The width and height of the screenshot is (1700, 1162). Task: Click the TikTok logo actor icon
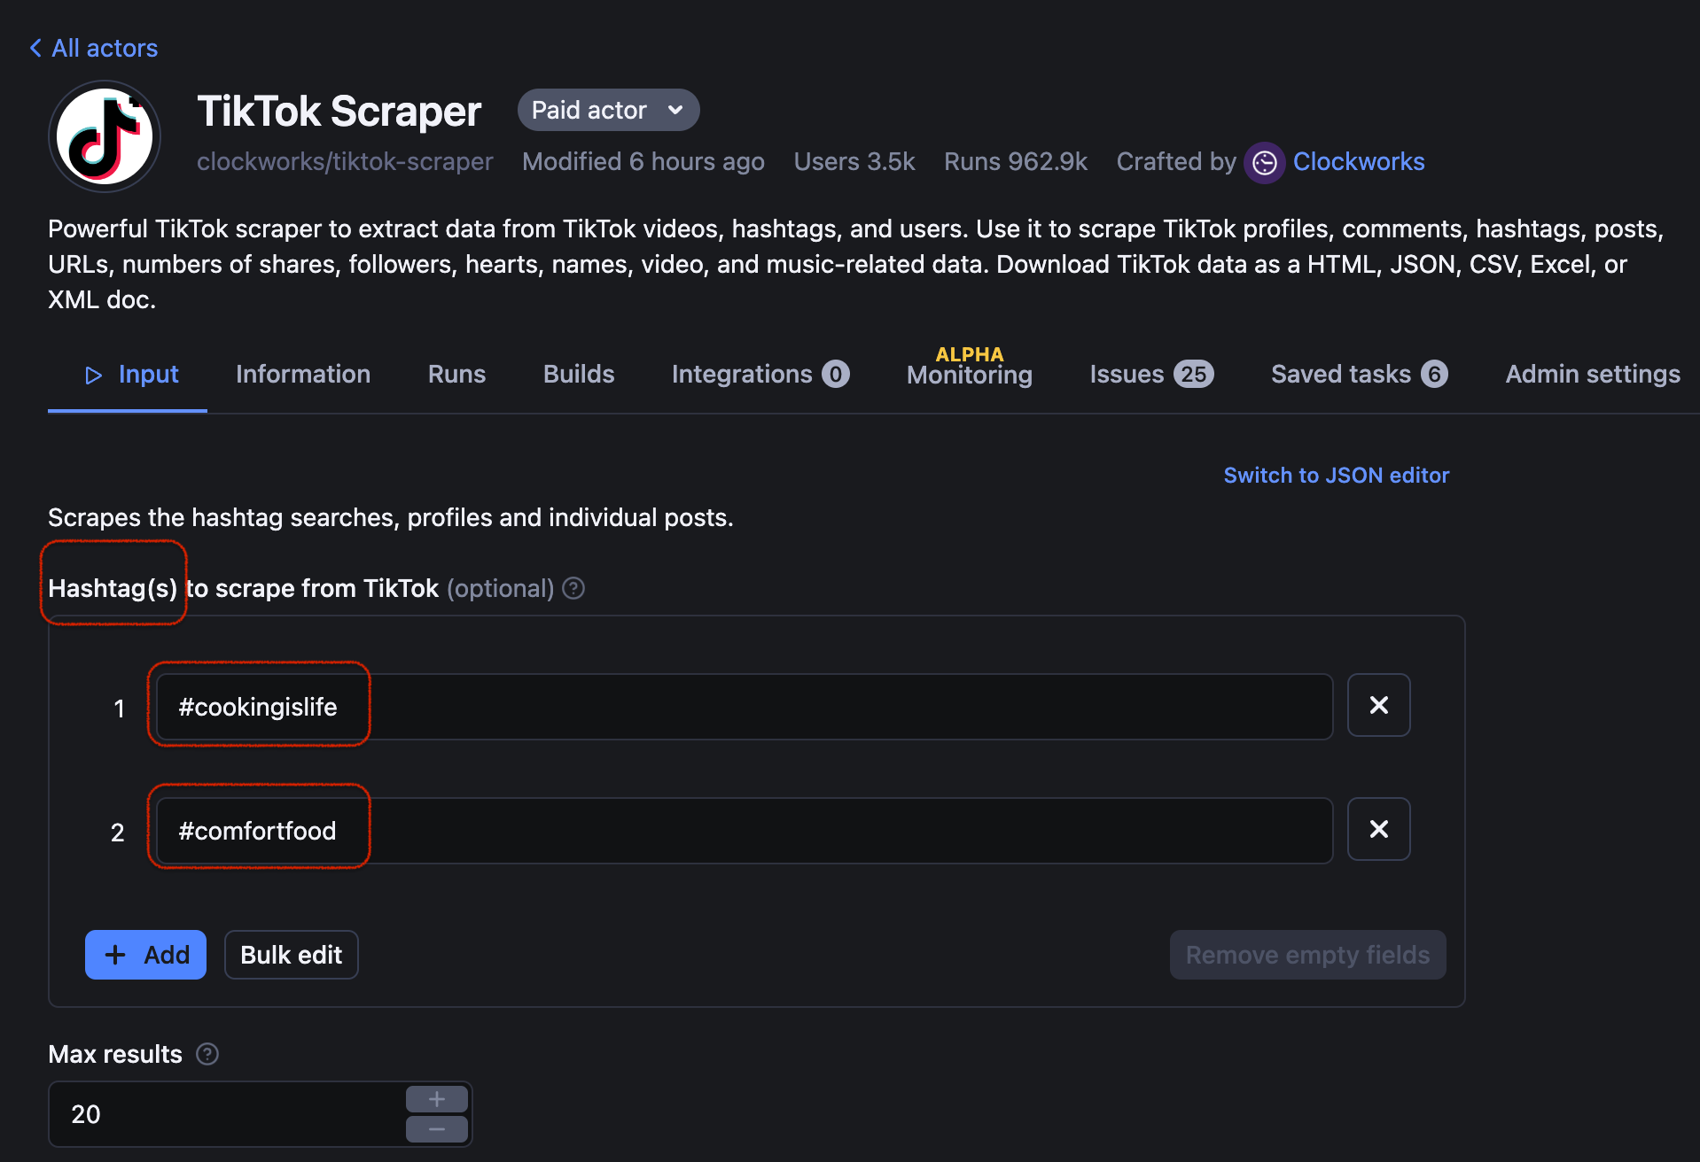(x=105, y=136)
